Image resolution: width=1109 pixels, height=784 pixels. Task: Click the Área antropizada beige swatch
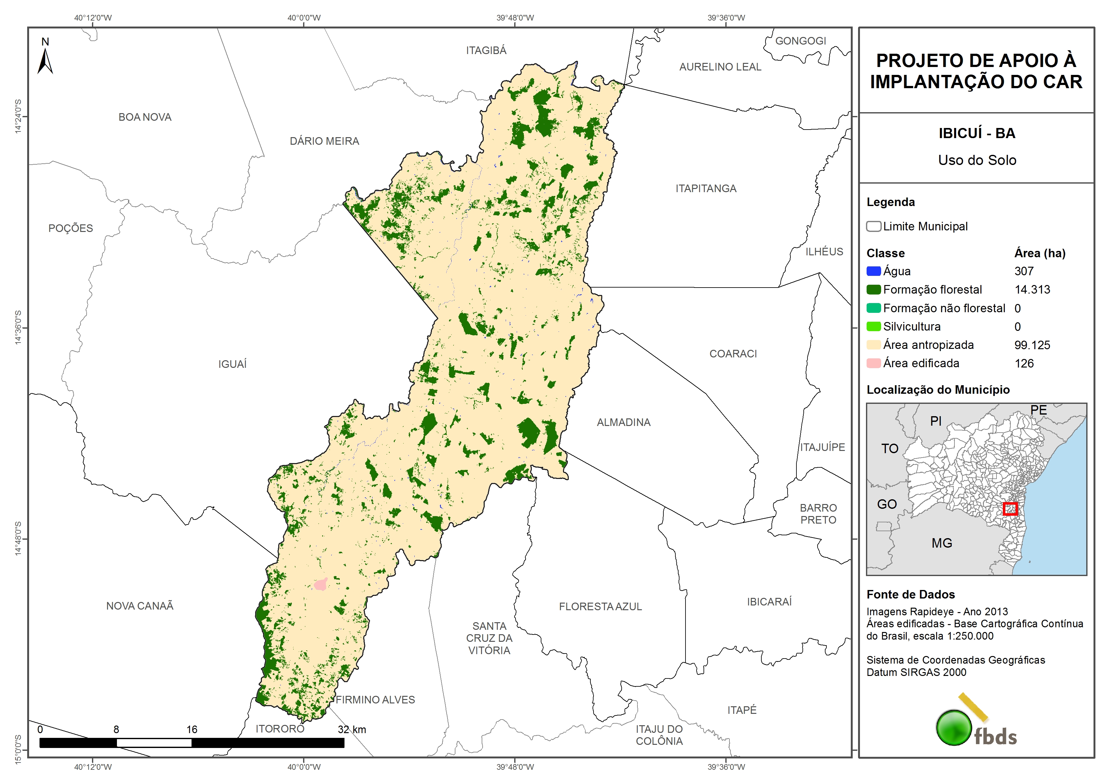(873, 345)
